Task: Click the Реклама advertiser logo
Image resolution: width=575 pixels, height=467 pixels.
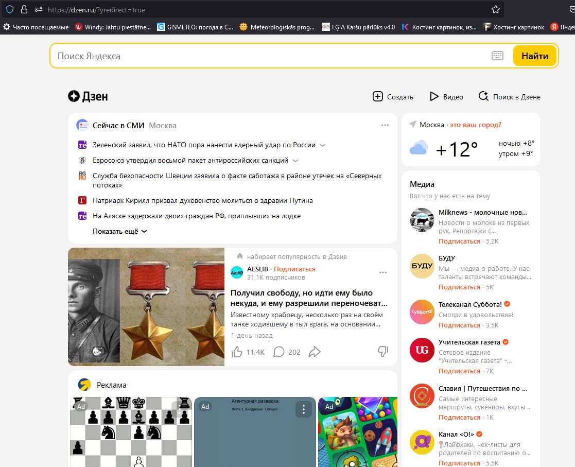Action: pos(84,385)
